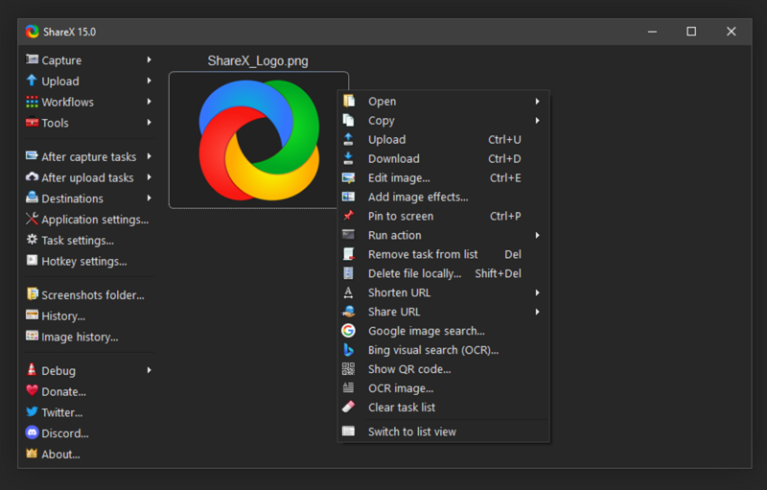Click the Task settings gear icon
The height and width of the screenshot is (490, 767).
32,240
